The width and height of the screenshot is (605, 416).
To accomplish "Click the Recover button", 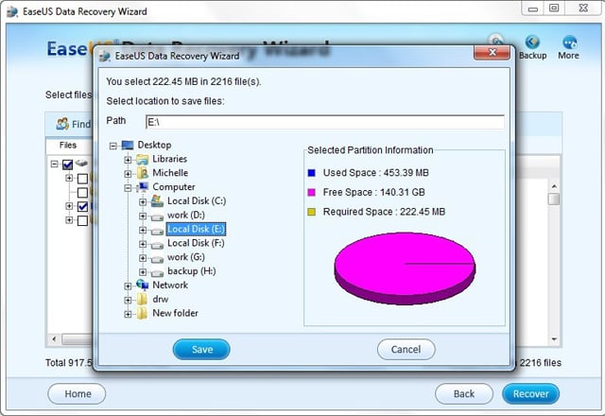I will (531, 393).
